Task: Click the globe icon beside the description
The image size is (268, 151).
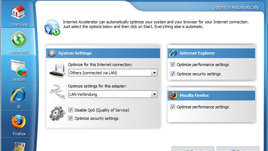Action: [52, 28]
